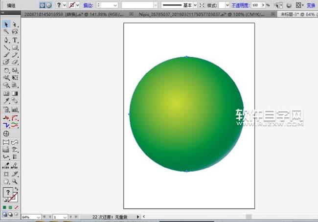Select the Blend tool
This screenshot has width=318, height=222.
pyautogui.click(x=15, y=101)
